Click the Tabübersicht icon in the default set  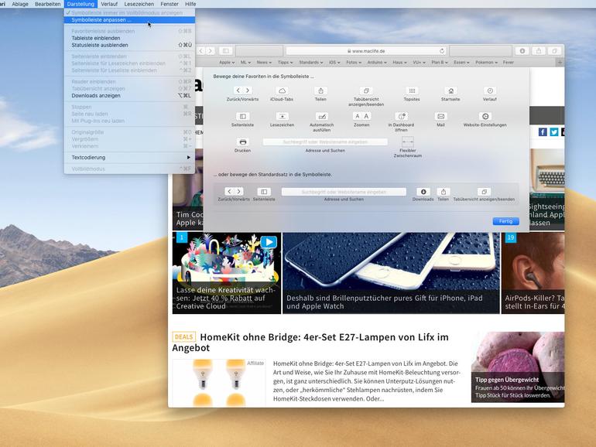tap(484, 192)
